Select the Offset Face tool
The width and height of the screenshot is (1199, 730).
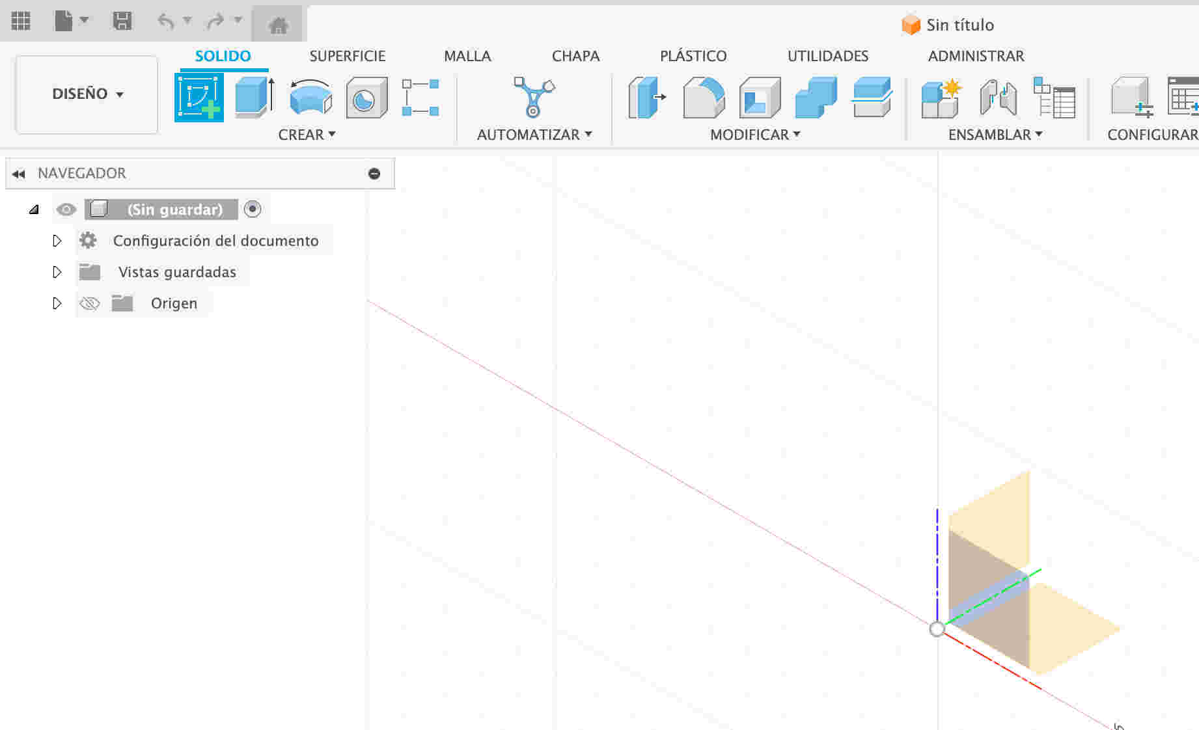tap(872, 97)
